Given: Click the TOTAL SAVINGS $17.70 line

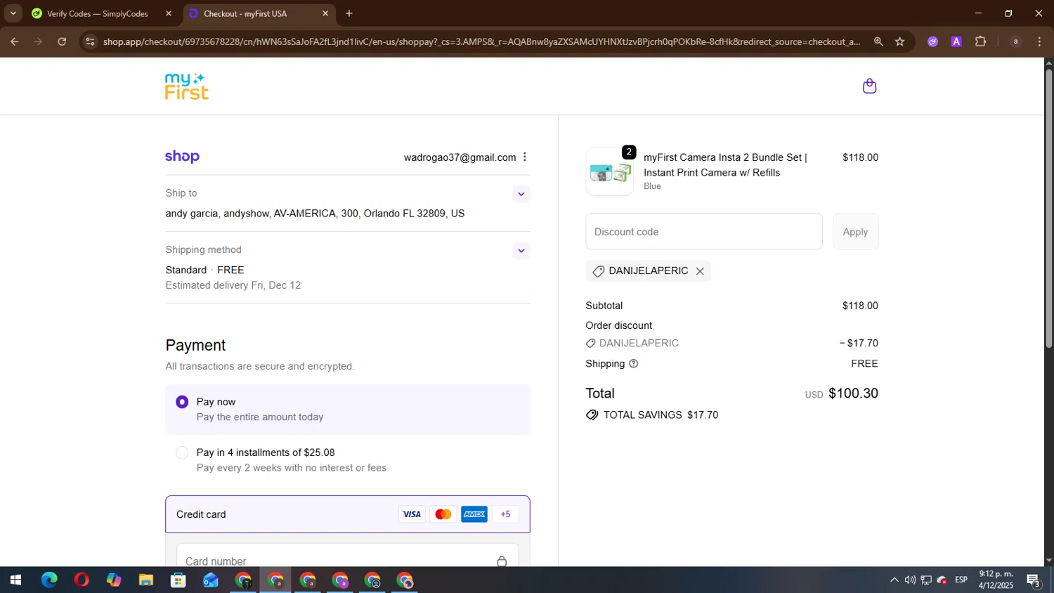Looking at the screenshot, I should click(x=652, y=415).
